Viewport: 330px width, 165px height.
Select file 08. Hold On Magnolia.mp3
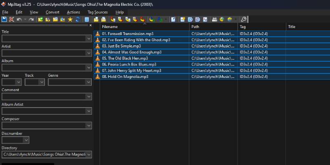tap(125, 77)
